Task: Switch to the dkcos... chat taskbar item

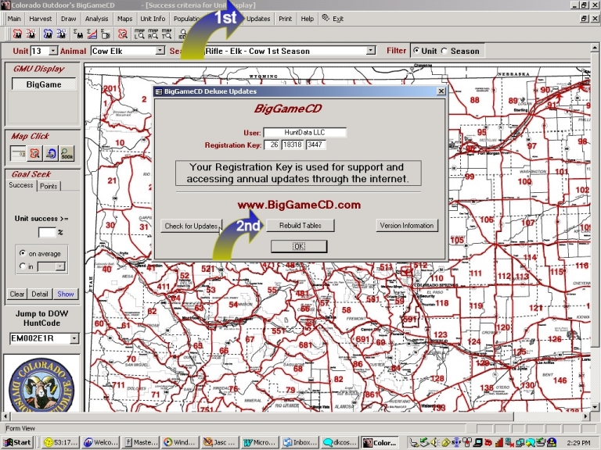Action: coord(339,442)
